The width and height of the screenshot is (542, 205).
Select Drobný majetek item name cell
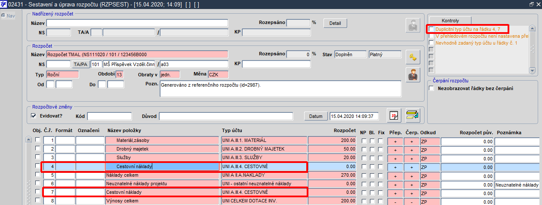point(163,149)
